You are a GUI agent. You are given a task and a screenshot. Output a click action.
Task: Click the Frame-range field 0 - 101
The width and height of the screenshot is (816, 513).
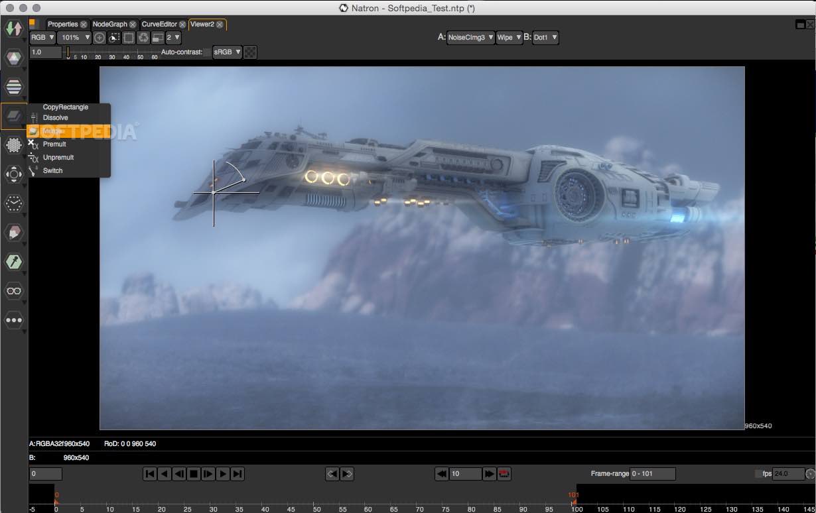(x=653, y=474)
